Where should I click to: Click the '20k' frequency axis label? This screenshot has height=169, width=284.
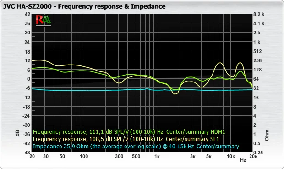click(x=253, y=156)
